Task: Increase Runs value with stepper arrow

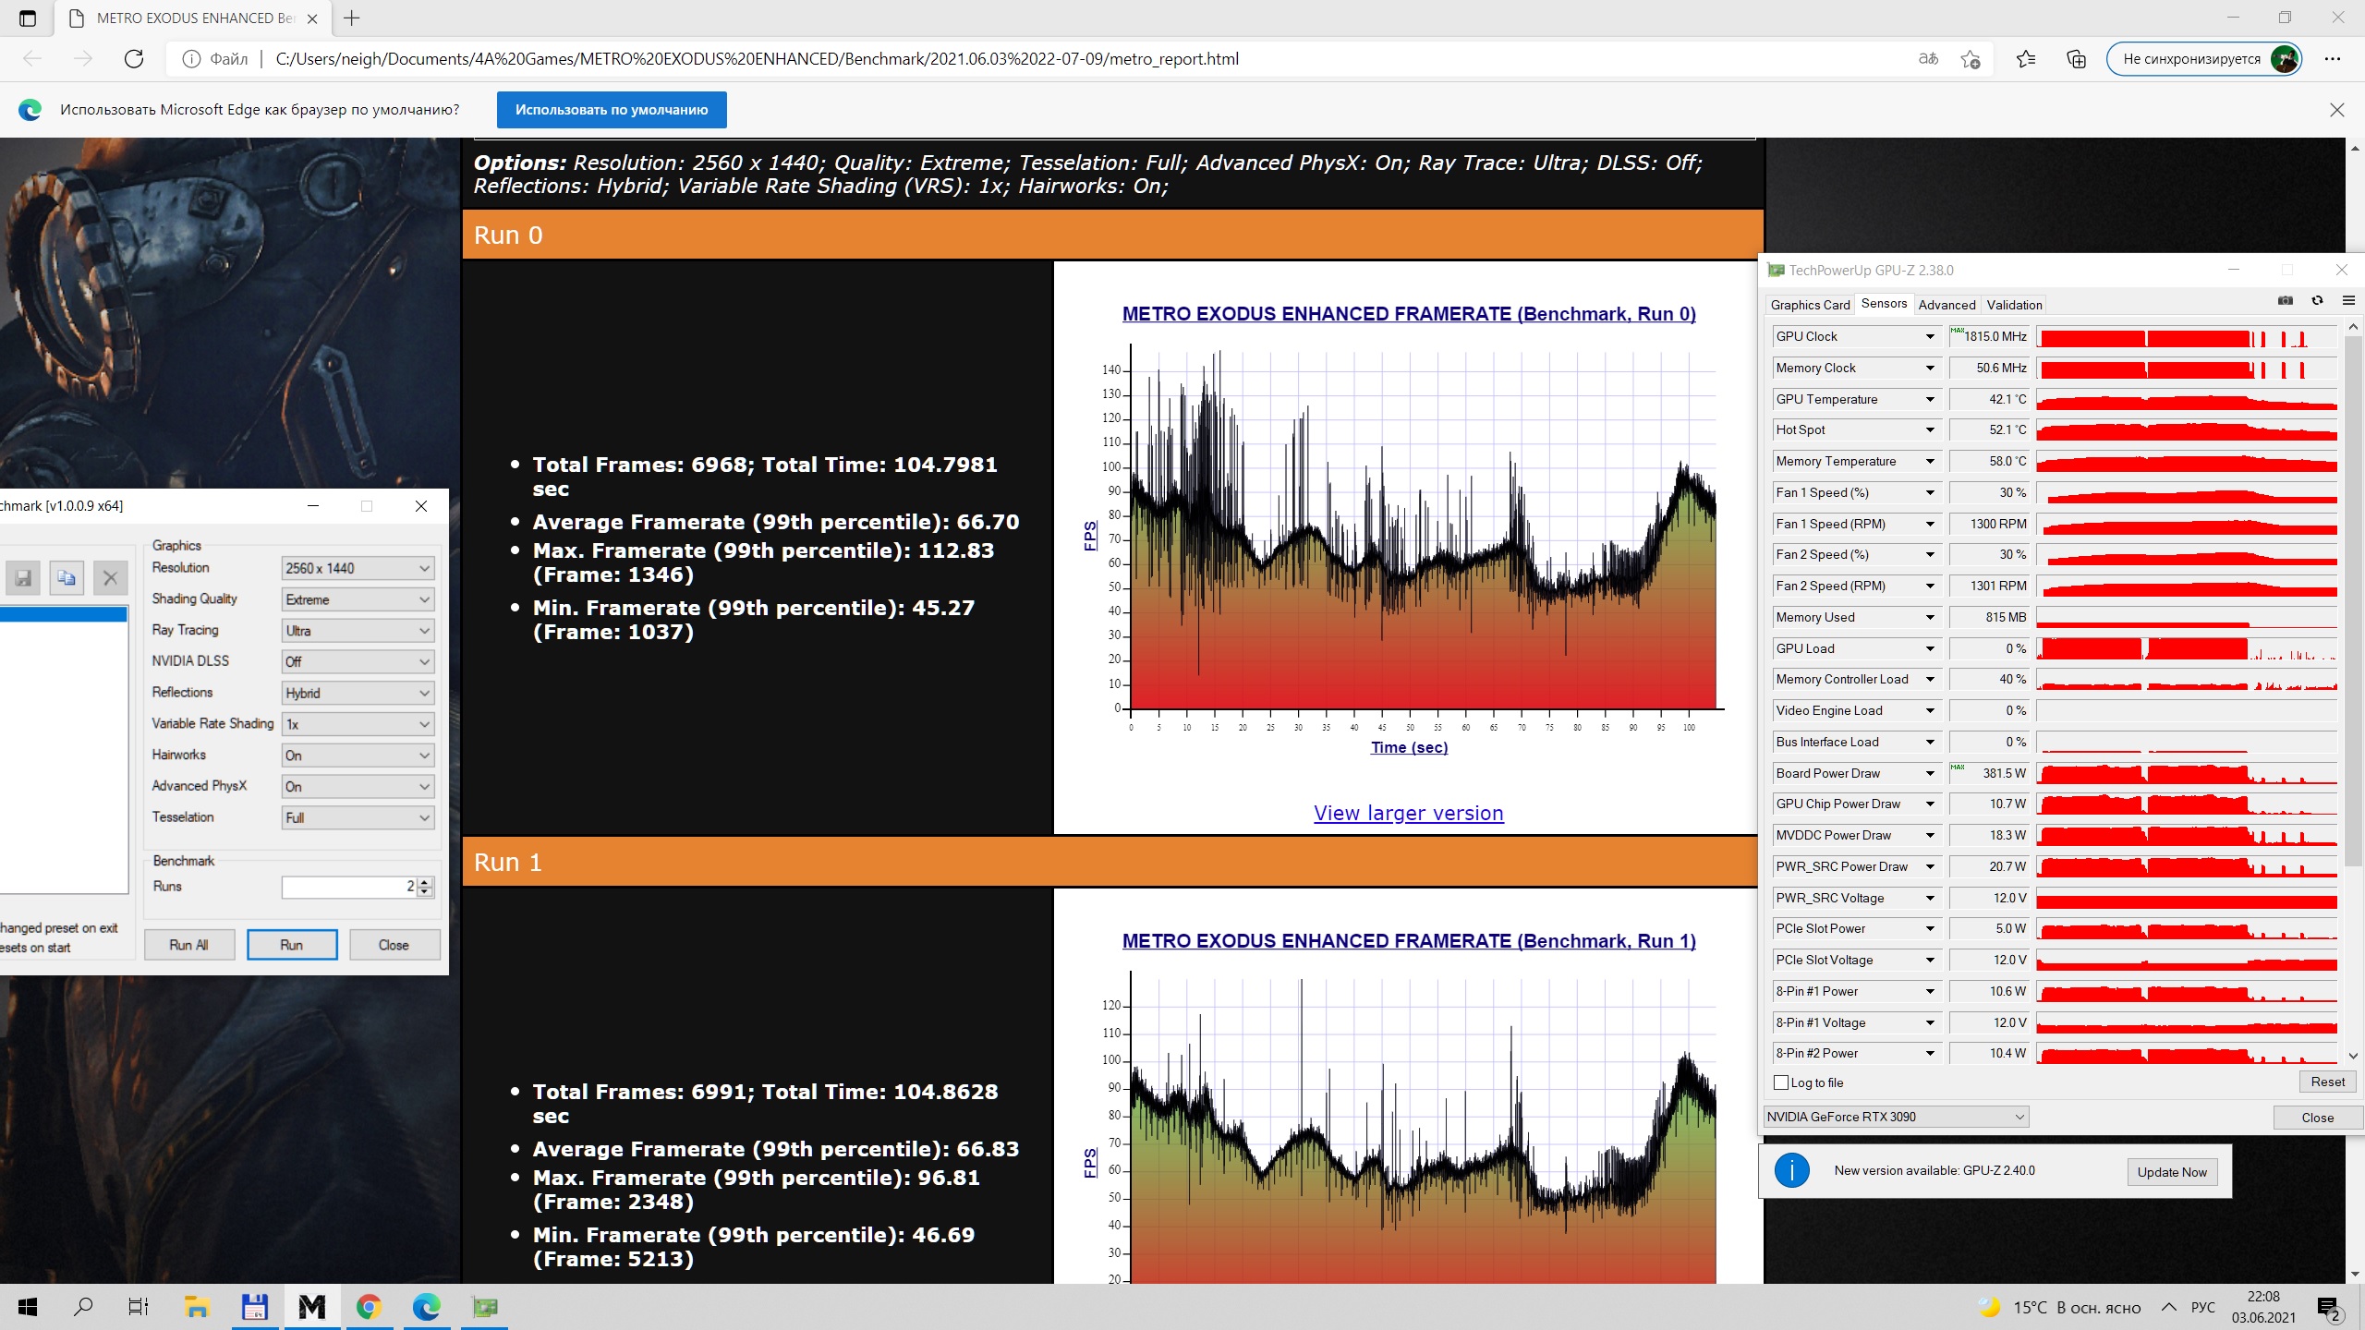Action: [425, 882]
